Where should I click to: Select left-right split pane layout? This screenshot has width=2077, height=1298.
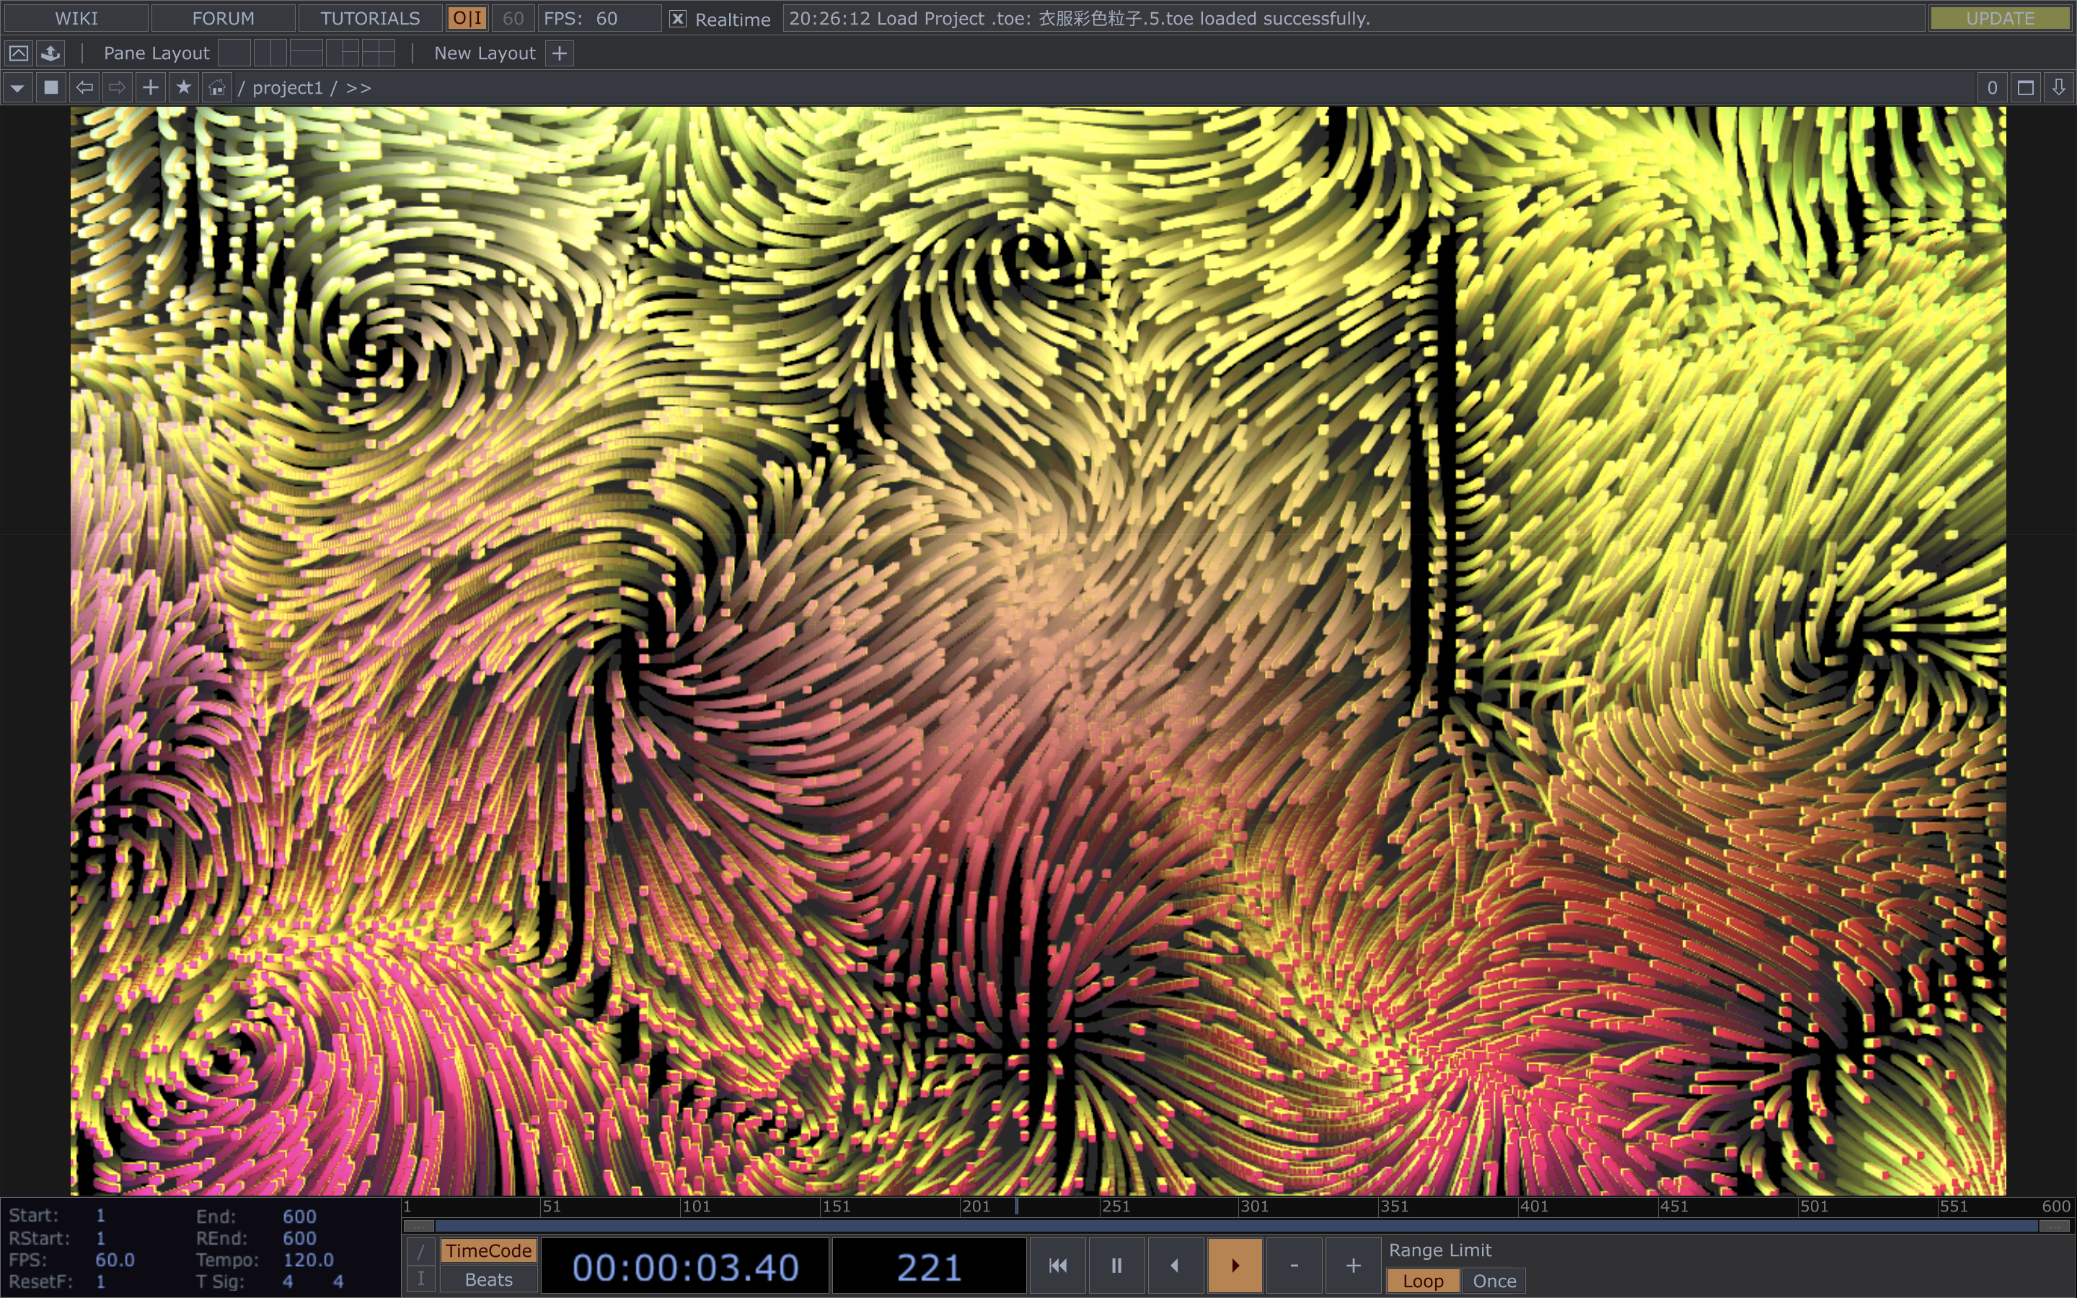coord(270,53)
